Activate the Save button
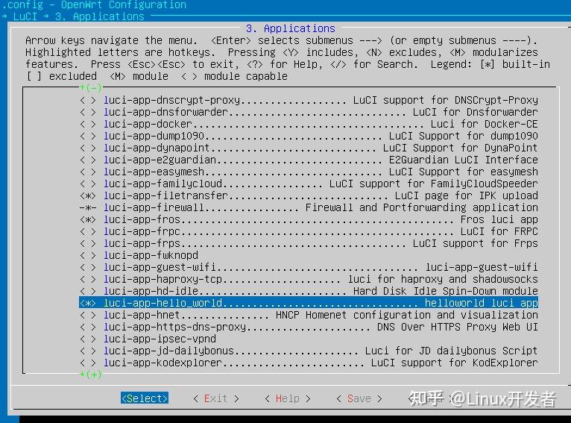The width and height of the screenshot is (571, 423). click(359, 398)
